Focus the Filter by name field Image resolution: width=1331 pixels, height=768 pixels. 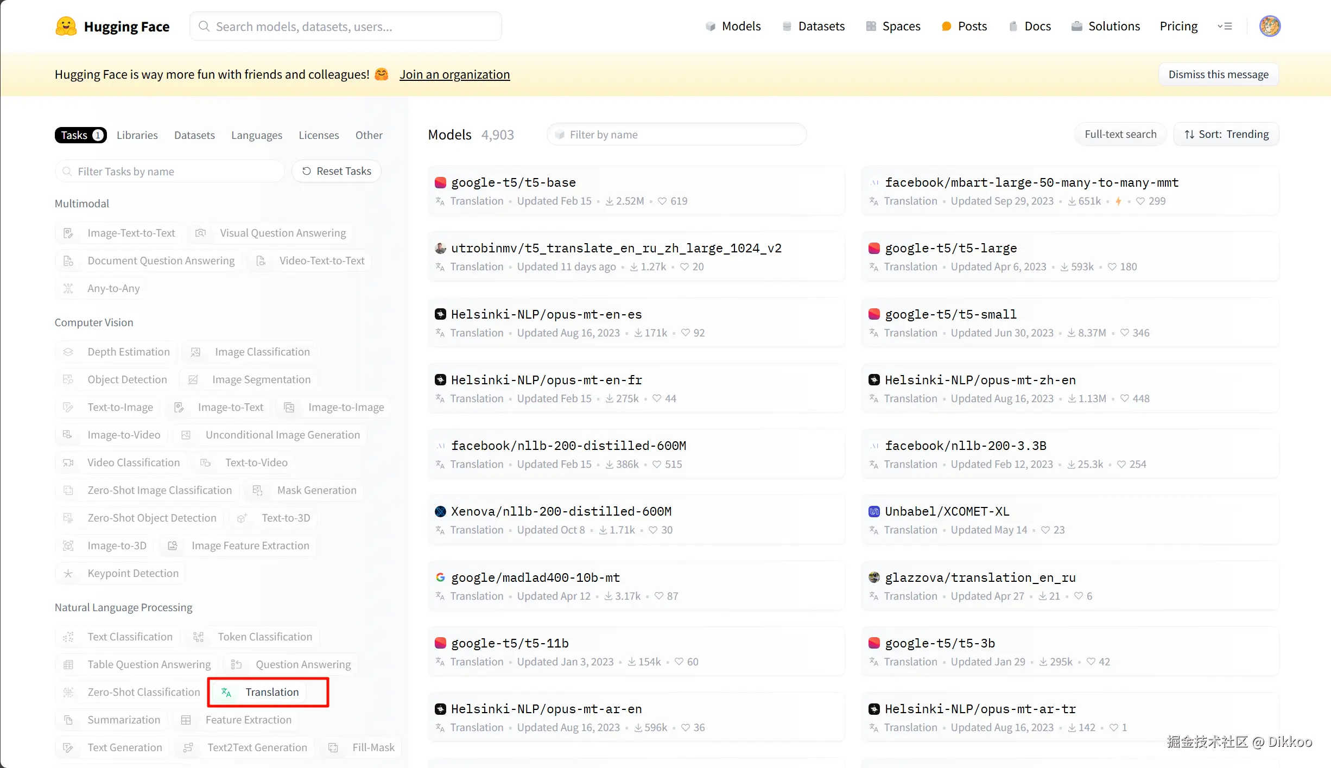tap(676, 135)
